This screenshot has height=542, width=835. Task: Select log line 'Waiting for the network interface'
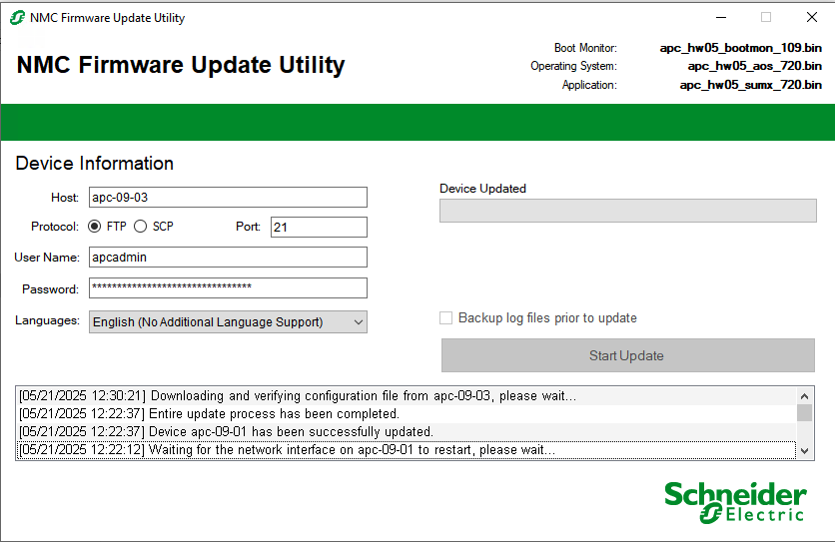coord(407,450)
